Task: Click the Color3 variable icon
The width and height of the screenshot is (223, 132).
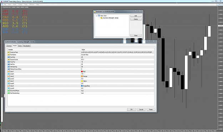Action: (x=9, y=81)
